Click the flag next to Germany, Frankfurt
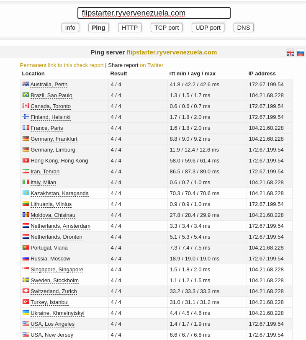Image resolution: width=306 pixels, height=340 pixels. pos(26,138)
